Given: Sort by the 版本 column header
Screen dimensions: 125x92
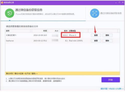Looking at the screenshot, I should 64,31.
